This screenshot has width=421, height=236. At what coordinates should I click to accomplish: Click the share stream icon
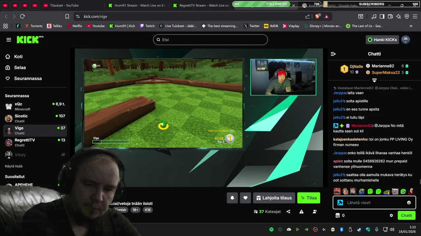288,212
